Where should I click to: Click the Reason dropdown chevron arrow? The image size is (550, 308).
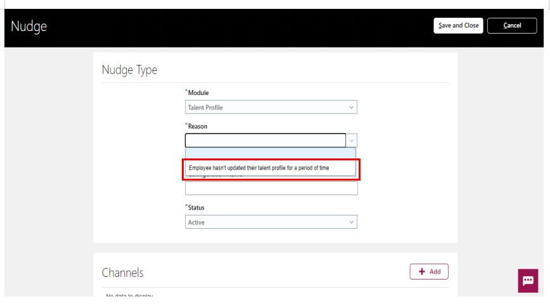click(351, 141)
